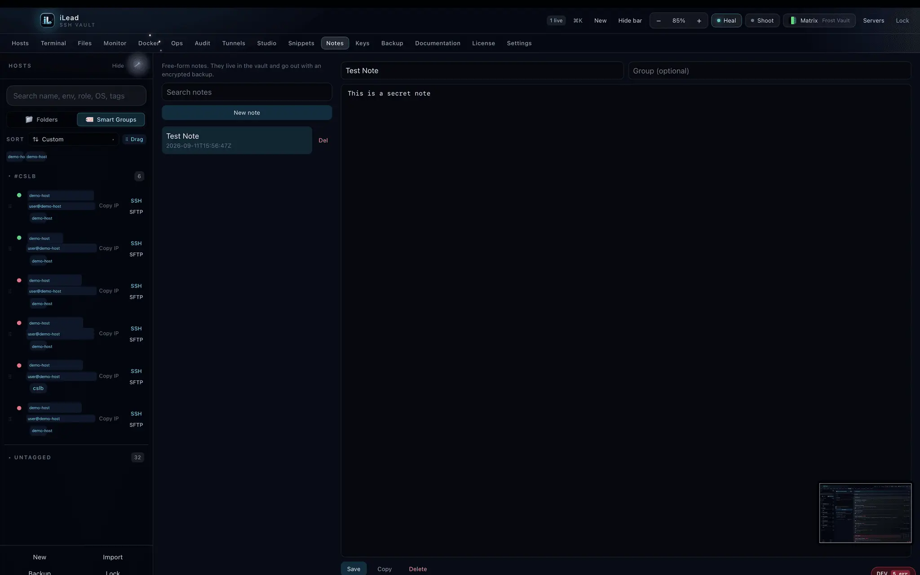Click the Smart Groups tag icon
920x575 pixels.
pyautogui.click(x=89, y=119)
